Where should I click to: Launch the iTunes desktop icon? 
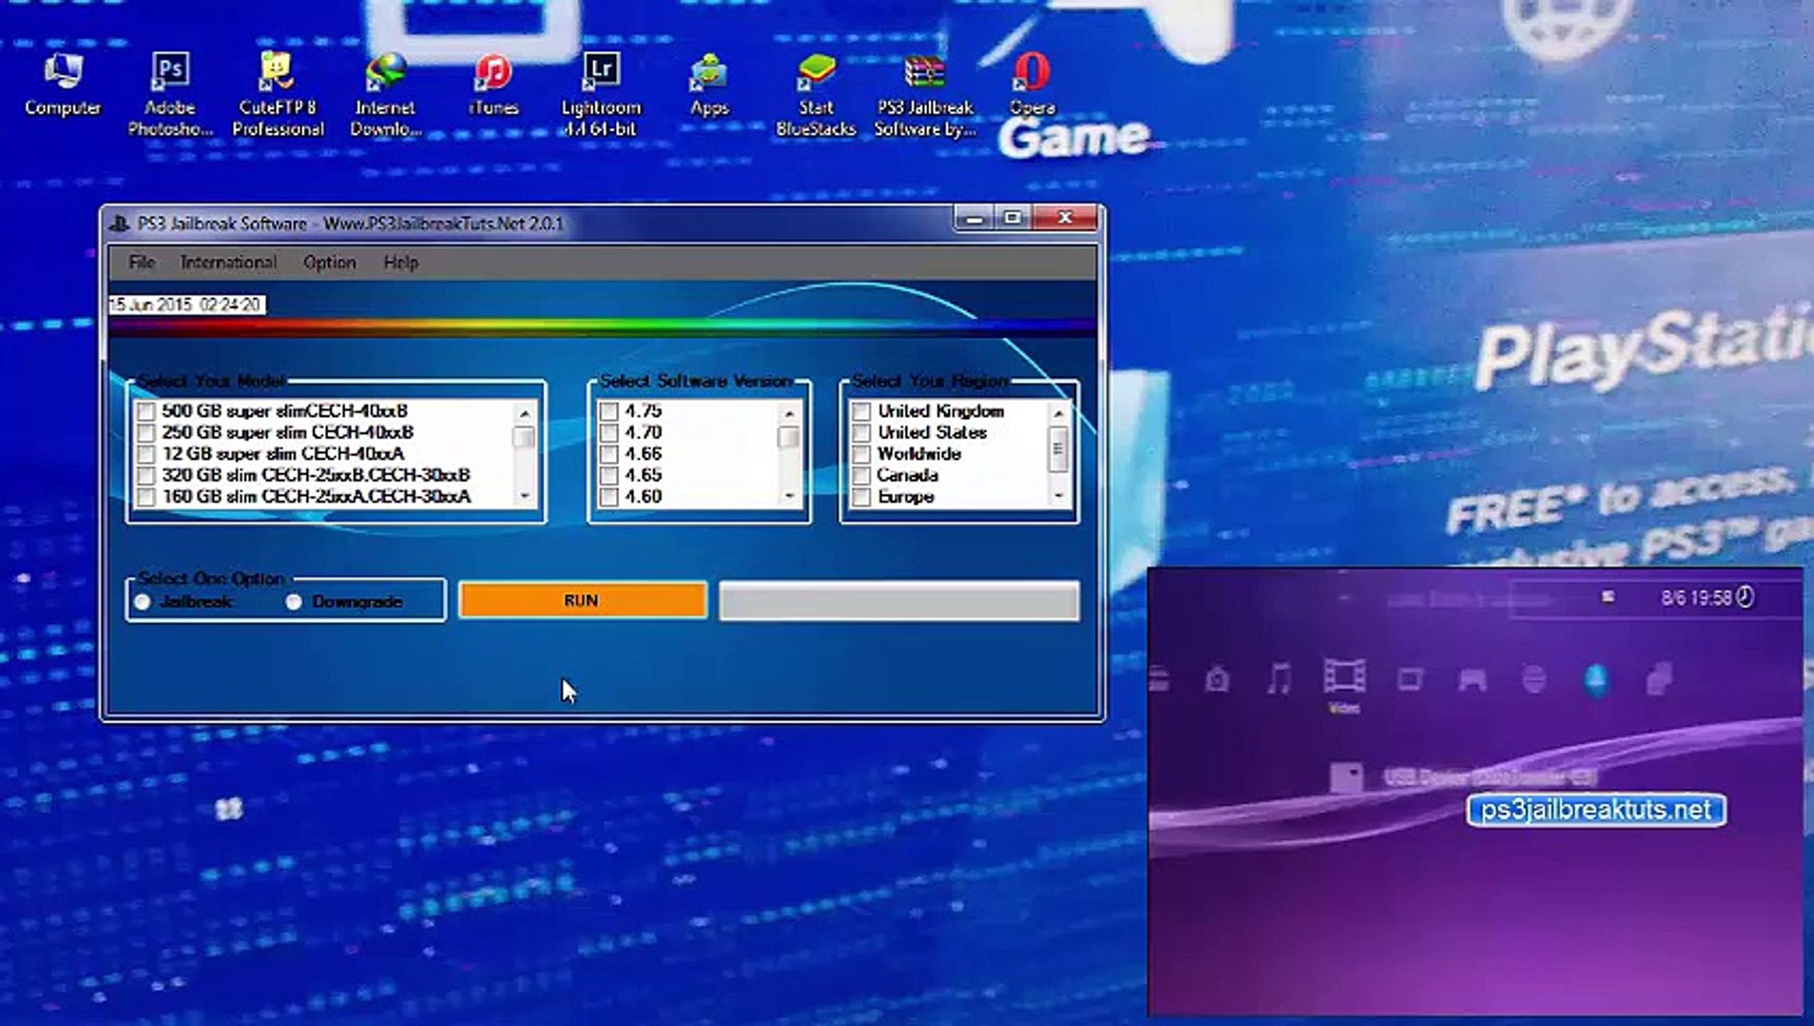[x=493, y=85]
